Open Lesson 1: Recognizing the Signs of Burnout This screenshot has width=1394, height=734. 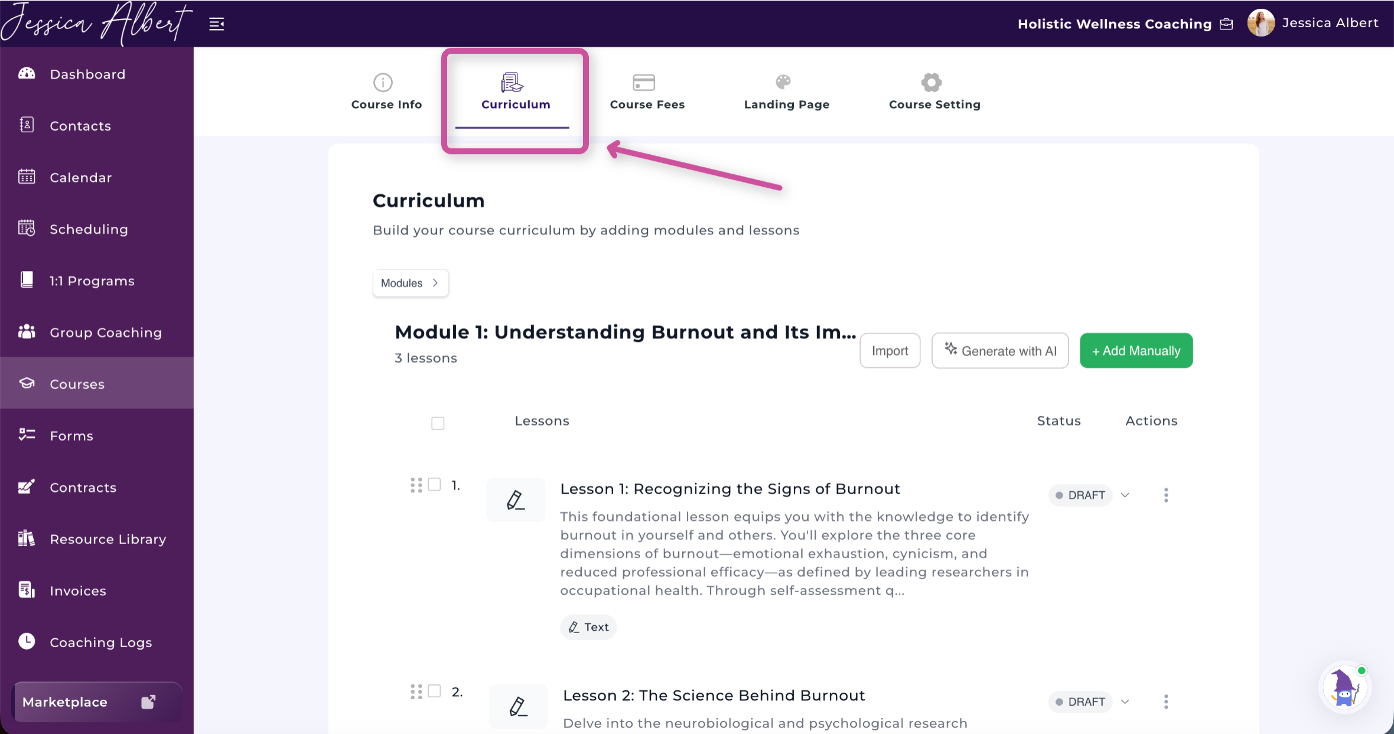pos(730,489)
